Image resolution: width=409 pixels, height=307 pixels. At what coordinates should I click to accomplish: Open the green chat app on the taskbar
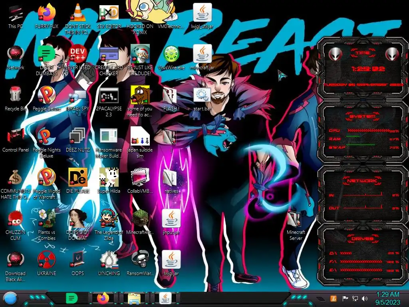(x=71, y=298)
